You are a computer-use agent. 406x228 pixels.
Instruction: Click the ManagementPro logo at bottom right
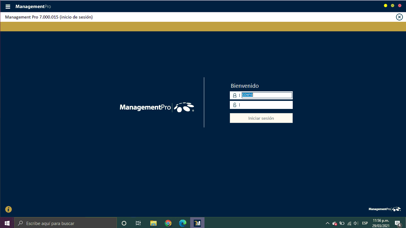pyautogui.click(x=385, y=209)
